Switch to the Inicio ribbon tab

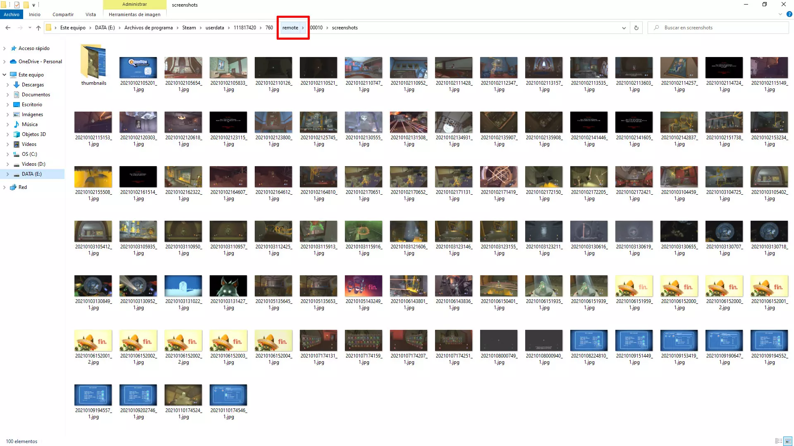tap(35, 14)
